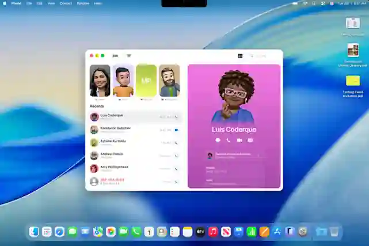Screen dimensions: 369x246
Task: Launch App Store from the Dock
Action: (277, 232)
